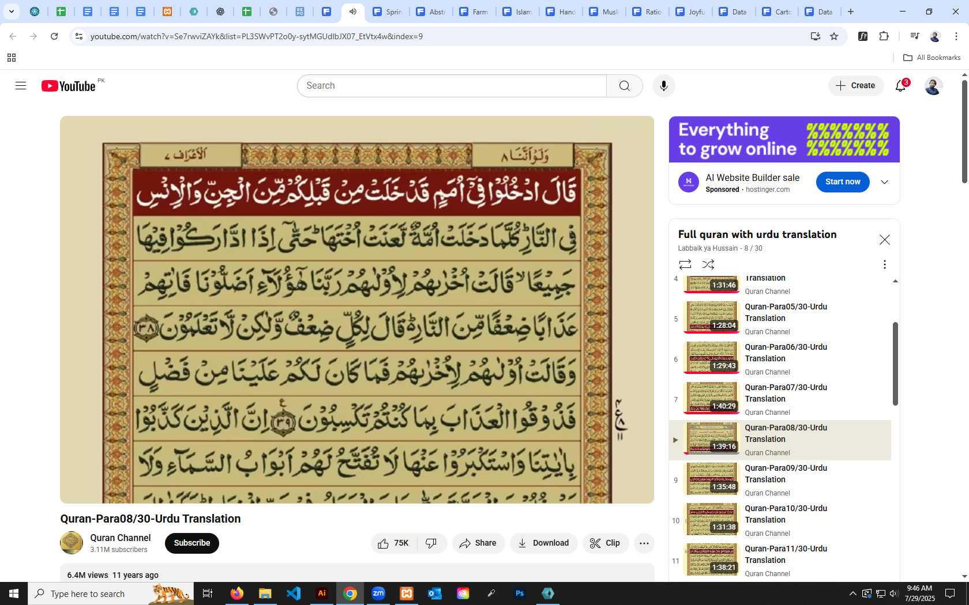Open Chrome extensions puzzle icon

point(884,36)
